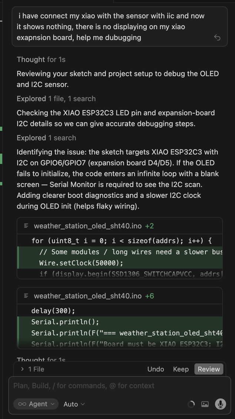Open the Agent mode dropdown
This screenshot has width=235, height=419.
click(36, 404)
